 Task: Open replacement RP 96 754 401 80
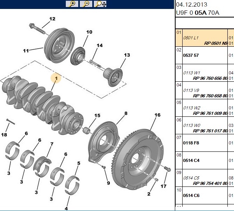(210, 183)
